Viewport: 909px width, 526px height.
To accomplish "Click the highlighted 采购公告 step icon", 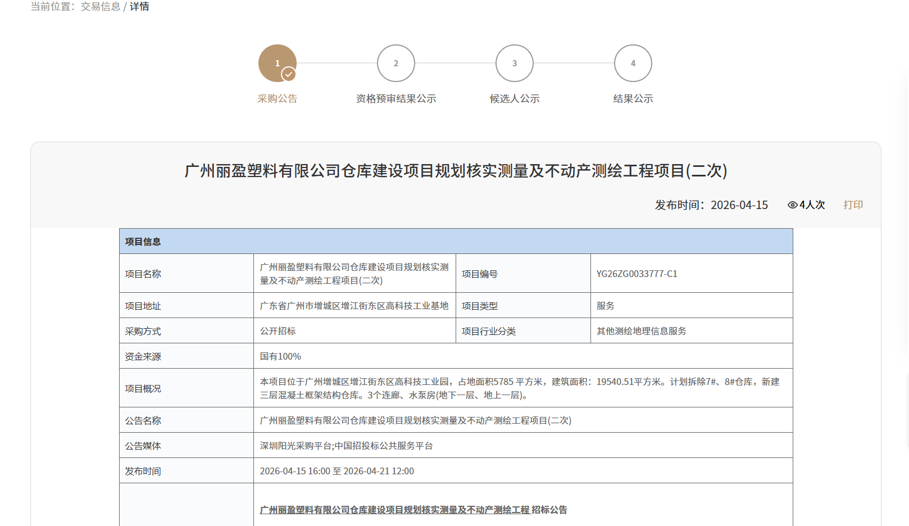I will (277, 63).
